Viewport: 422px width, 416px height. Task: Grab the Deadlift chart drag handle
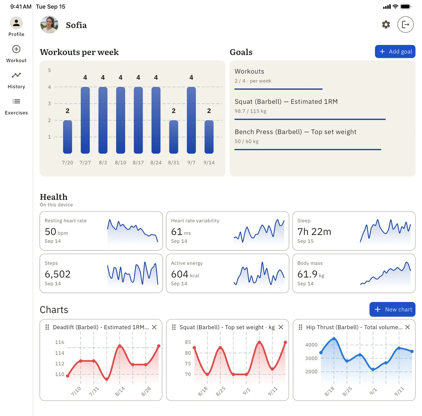[47, 327]
